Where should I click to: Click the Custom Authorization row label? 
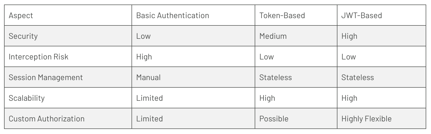47,119
